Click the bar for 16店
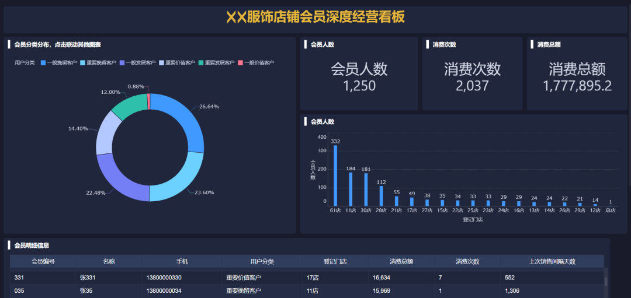The height and width of the screenshot is (298, 631). click(519, 203)
